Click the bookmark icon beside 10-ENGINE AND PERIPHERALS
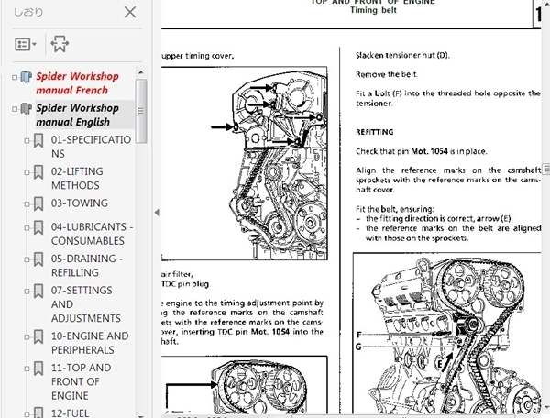Screen dimensions: 550x418 [x=38, y=336]
